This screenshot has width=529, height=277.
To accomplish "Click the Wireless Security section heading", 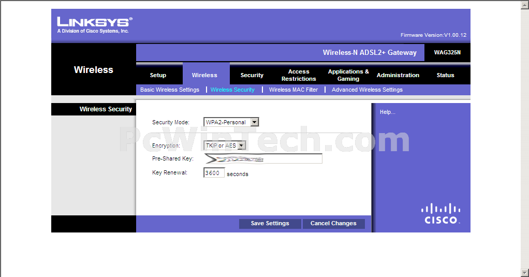I will pos(106,109).
